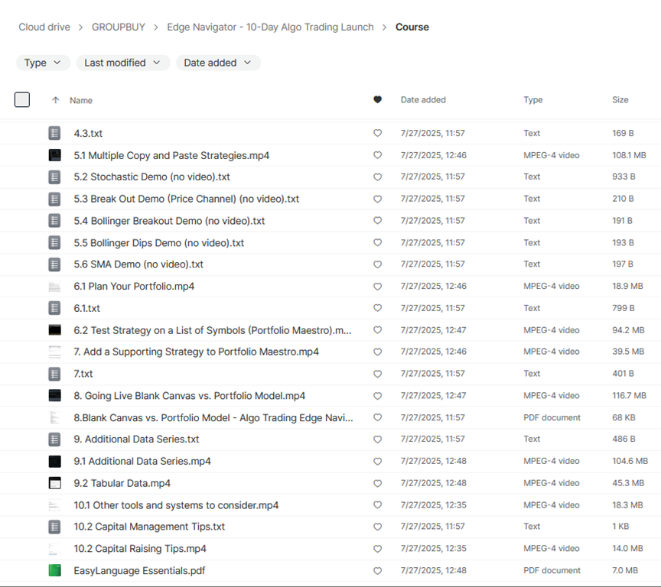The width and height of the screenshot is (661, 587).
Task: Click the 7.0 MB size value
Action: (x=625, y=571)
